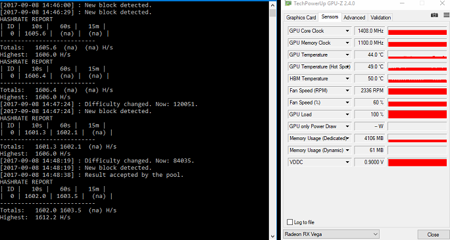Click the 1408.0 MHz core clock value
Screen dimensions: 450x240
tap(370, 31)
